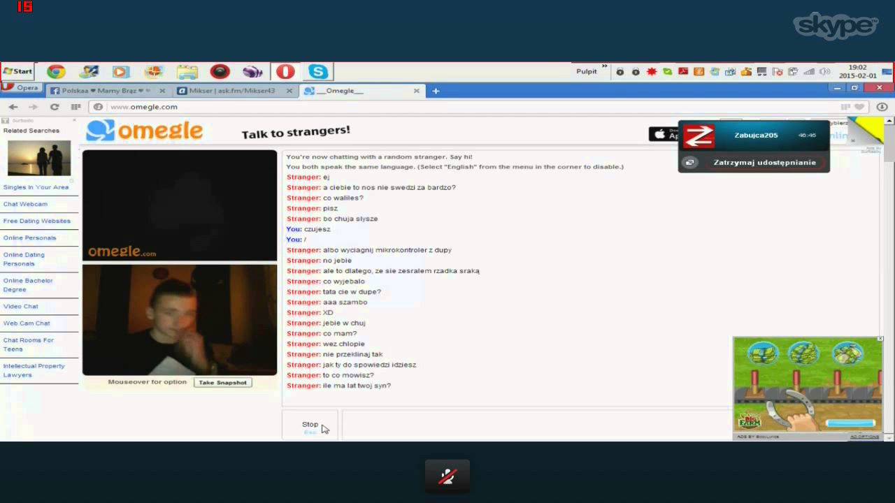Open the Chat Webcam link
895x503 pixels.
pos(25,204)
